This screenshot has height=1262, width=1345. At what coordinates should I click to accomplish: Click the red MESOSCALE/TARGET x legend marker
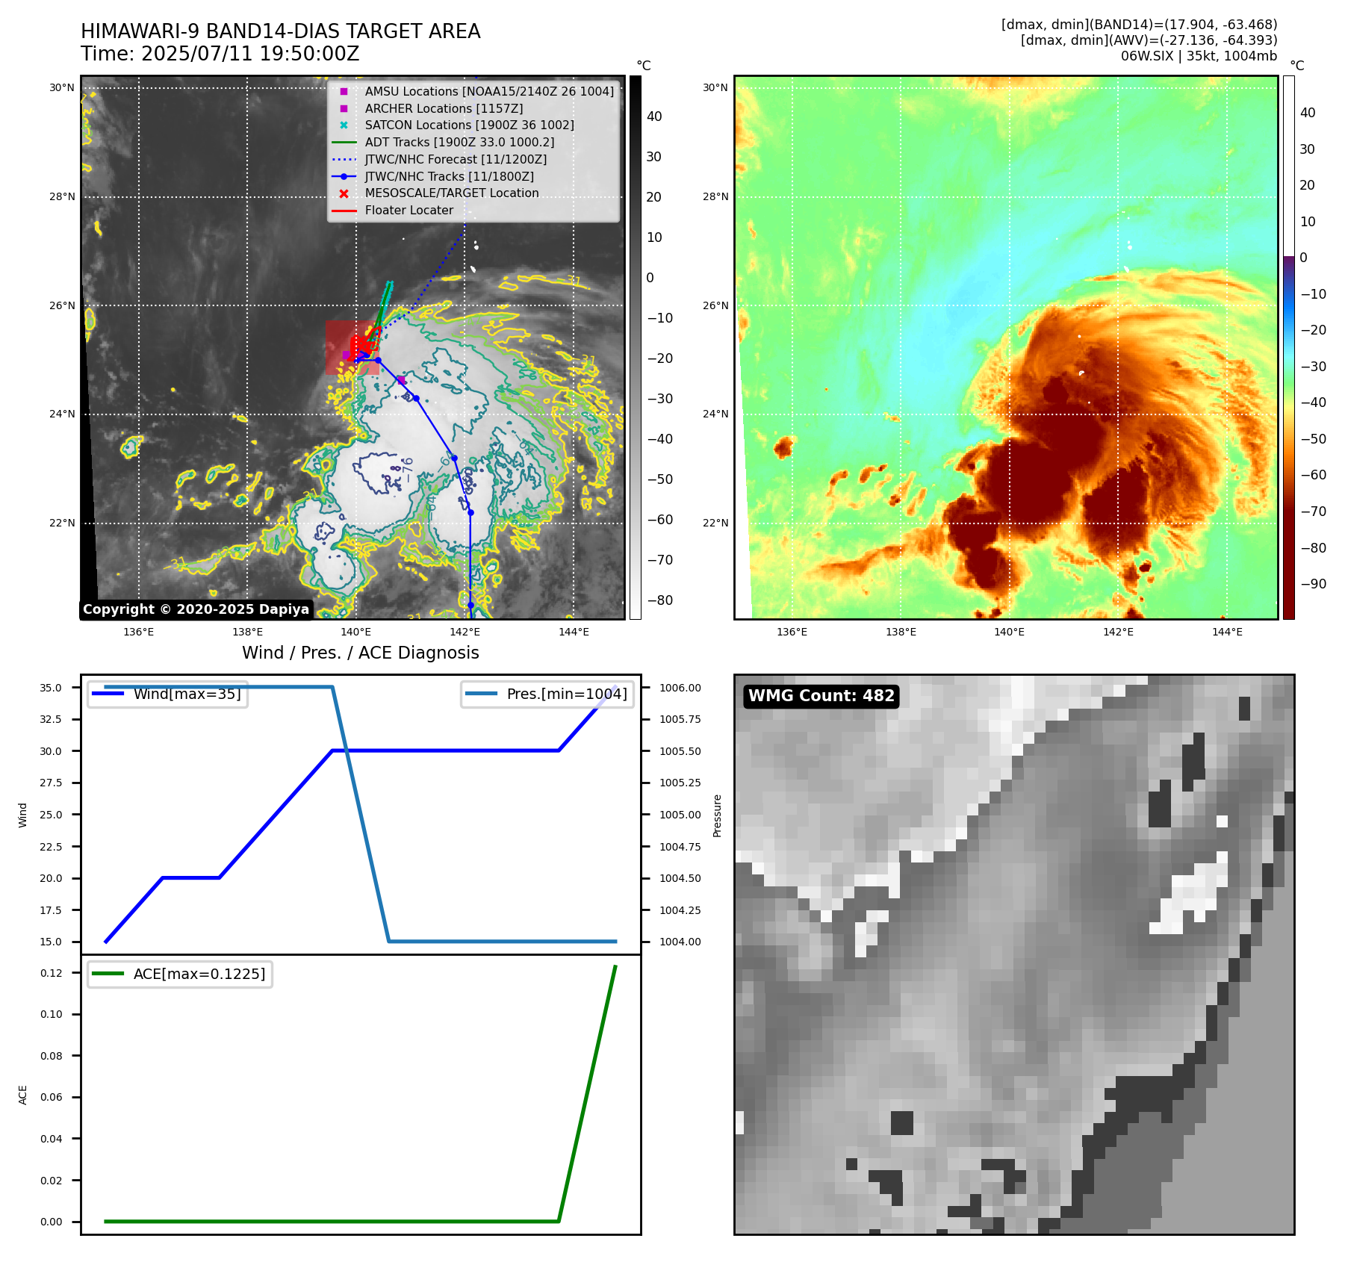coord(344,193)
